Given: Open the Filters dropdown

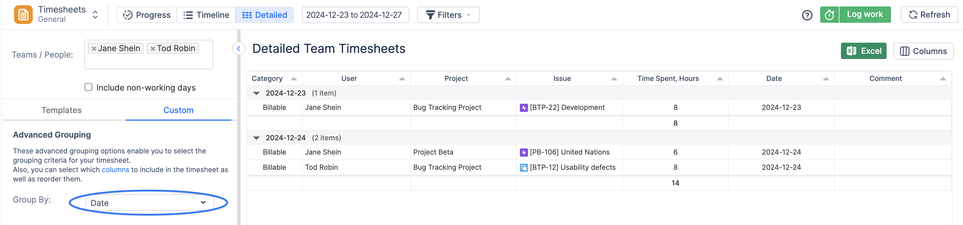Looking at the screenshot, I should pos(448,15).
